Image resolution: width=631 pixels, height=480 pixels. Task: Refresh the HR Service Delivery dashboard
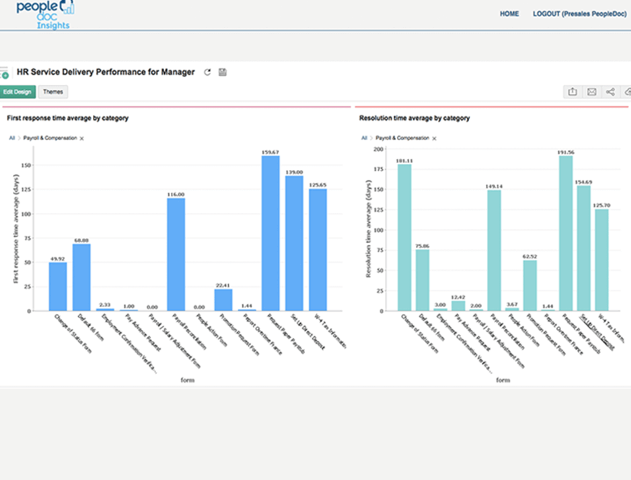(x=207, y=73)
